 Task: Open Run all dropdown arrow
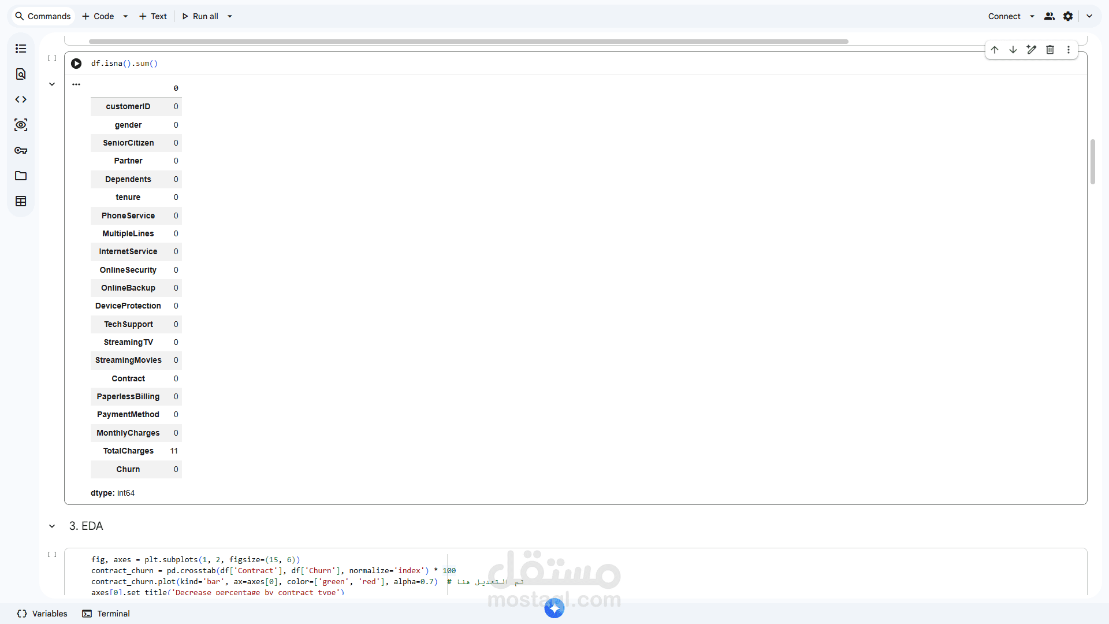(230, 16)
